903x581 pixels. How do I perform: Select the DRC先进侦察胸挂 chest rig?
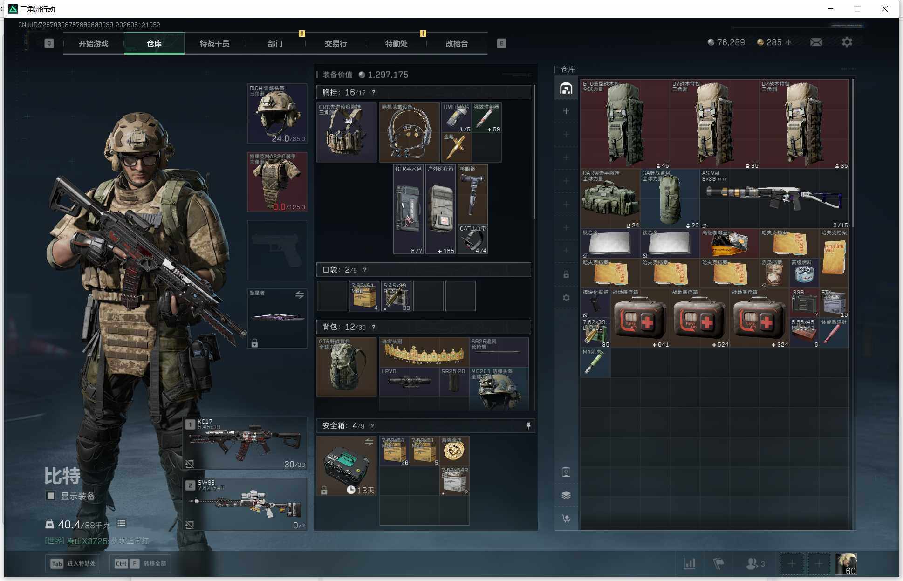pos(347,132)
